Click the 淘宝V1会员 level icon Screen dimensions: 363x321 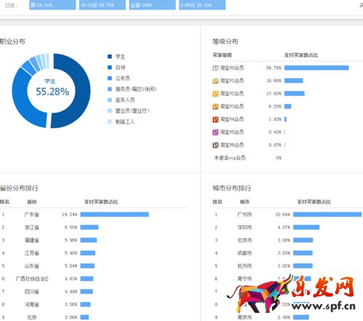tap(216, 81)
